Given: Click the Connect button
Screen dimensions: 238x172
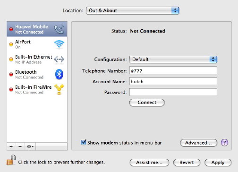Looking at the screenshot, I should [147, 103].
